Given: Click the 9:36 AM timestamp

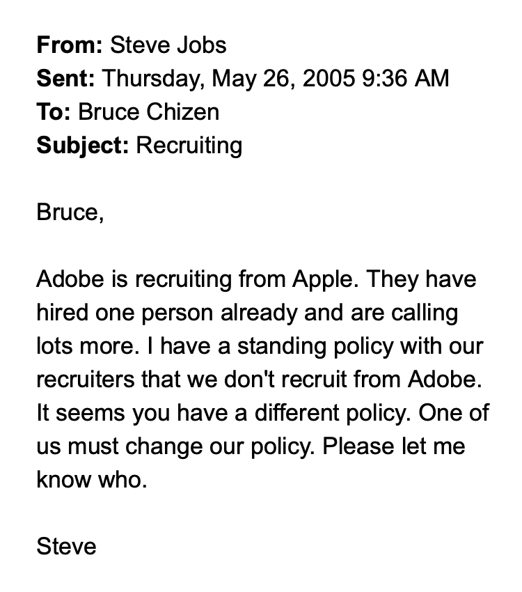Looking at the screenshot, I should point(406,79).
